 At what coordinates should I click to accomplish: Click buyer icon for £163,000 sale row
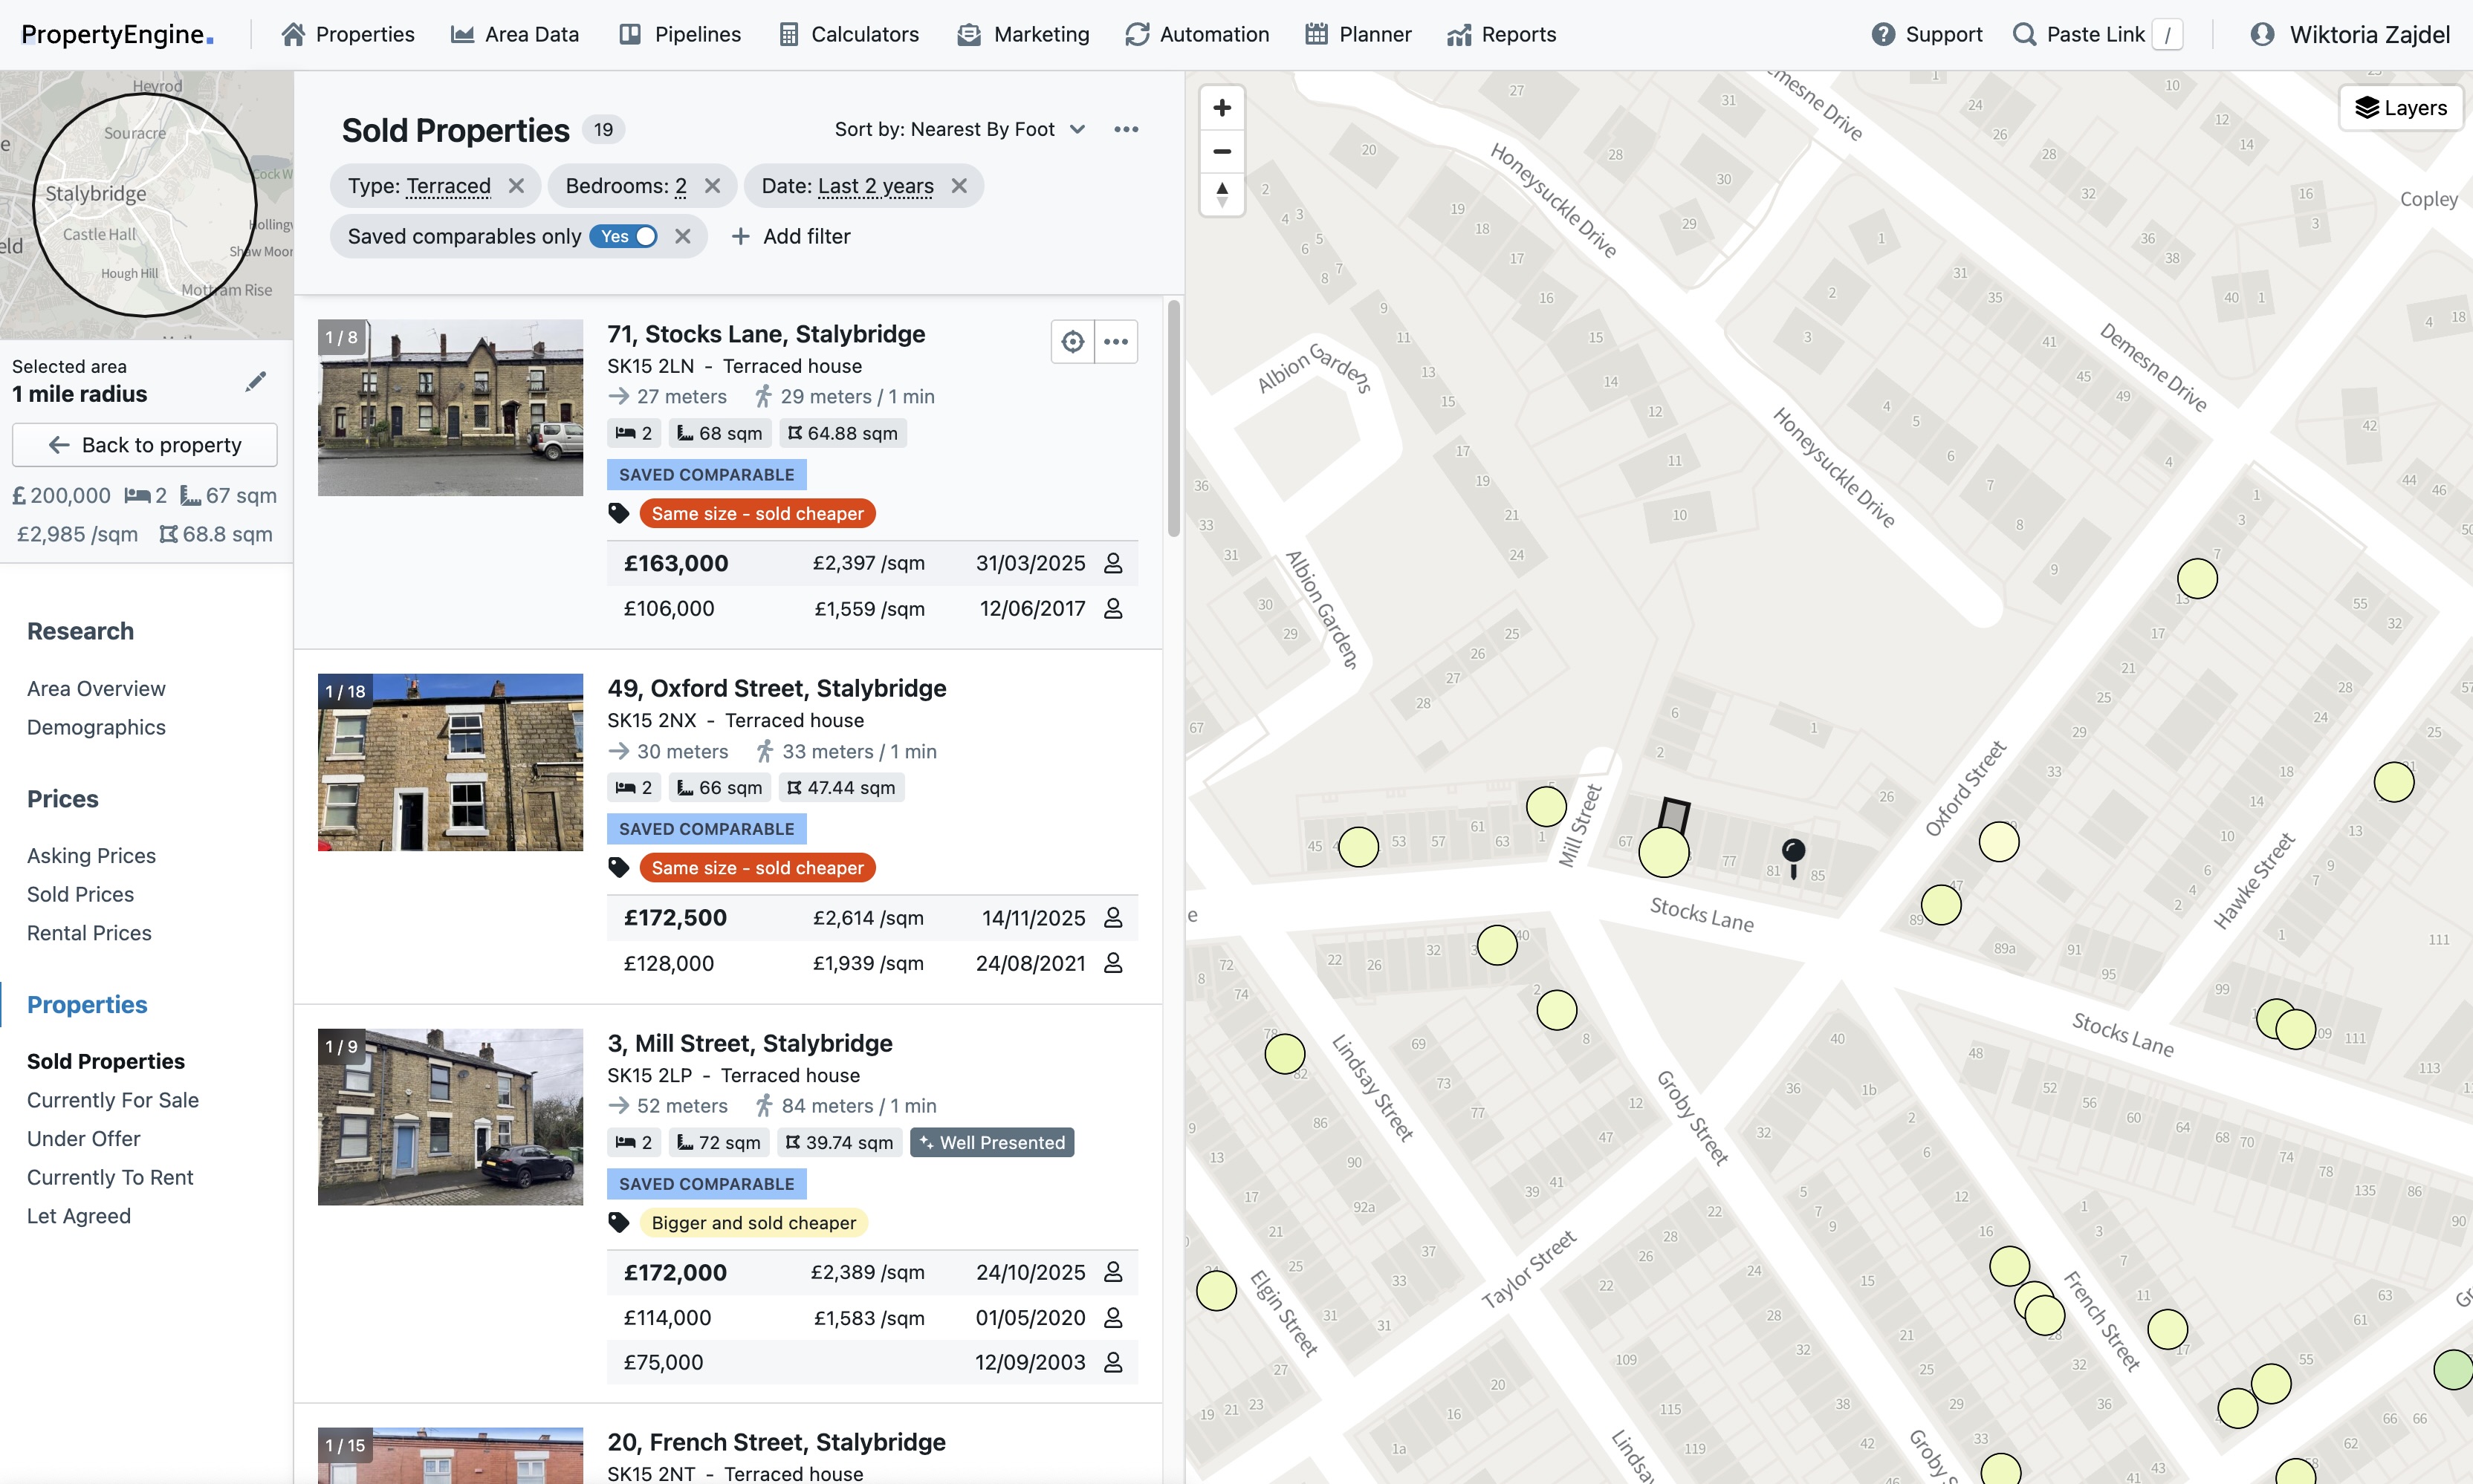coord(1113,563)
